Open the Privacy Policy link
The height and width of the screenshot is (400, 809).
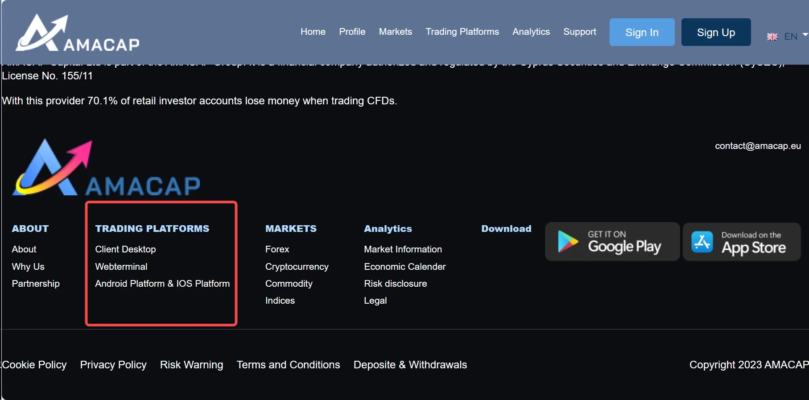(113, 365)
